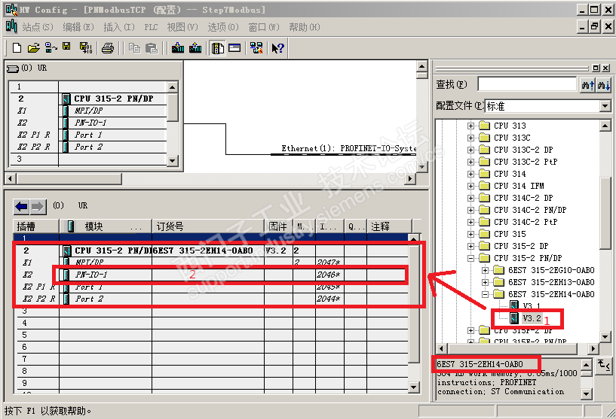
Task: Open the 选项(O) menu
Action: tap(223, 27)
